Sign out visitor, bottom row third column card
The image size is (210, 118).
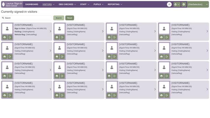tap(115, 95)
